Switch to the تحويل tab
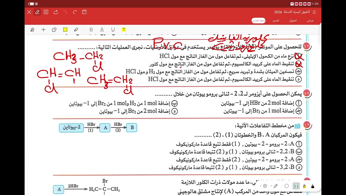This screenshot has width=346, height=195. pos(293,21)
